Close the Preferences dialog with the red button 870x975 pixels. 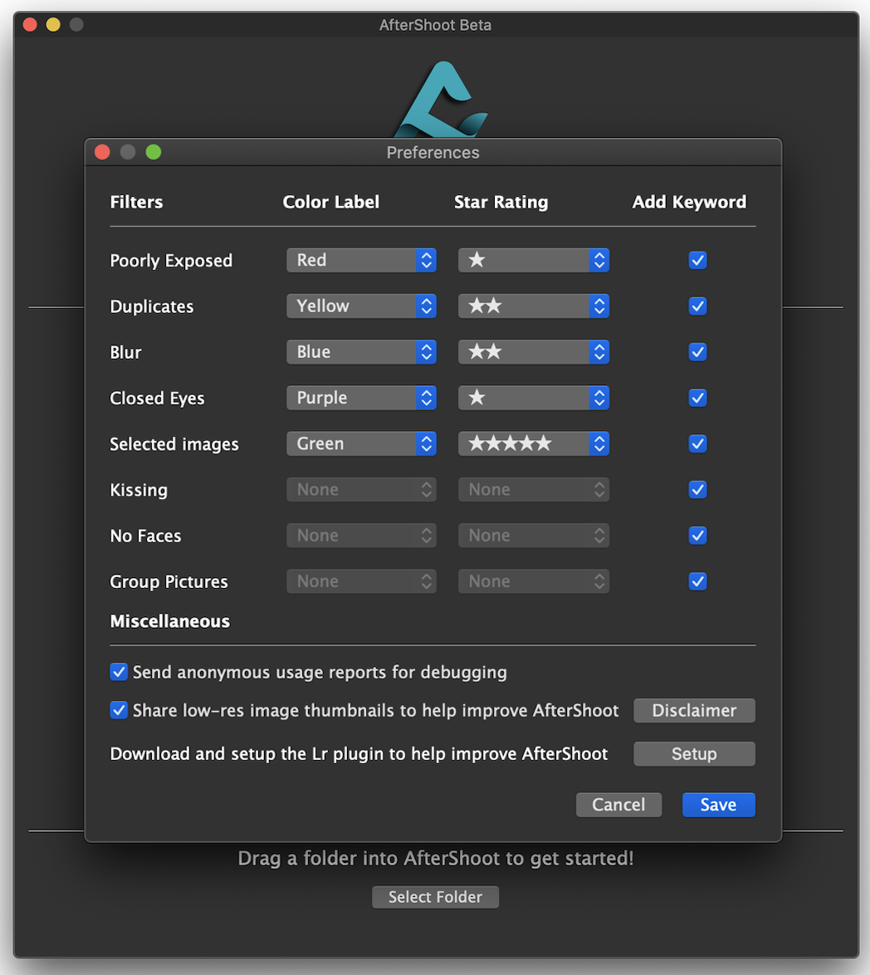(103, 152)
